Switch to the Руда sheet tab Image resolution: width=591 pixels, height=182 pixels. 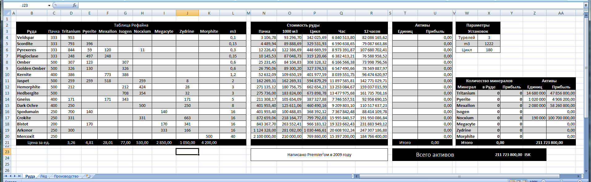30,176
